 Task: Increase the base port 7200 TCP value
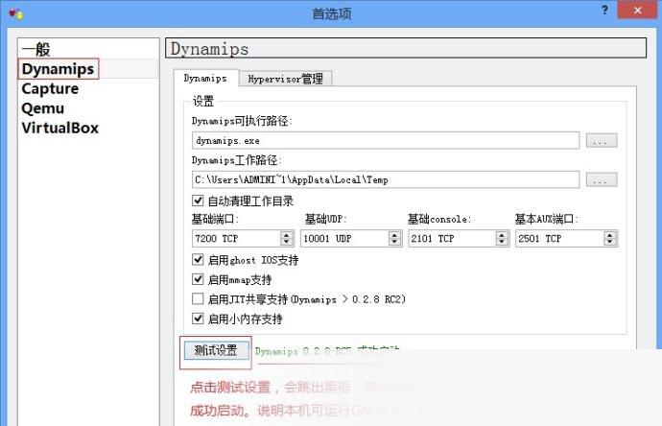pos(287,235)
